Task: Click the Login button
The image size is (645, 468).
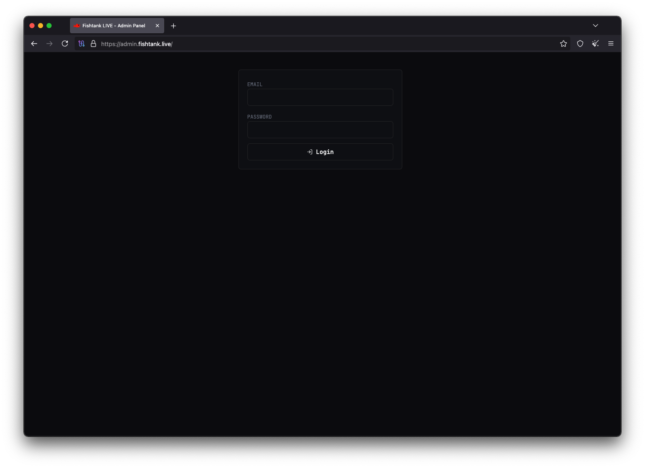Action: tap(320, 152)
